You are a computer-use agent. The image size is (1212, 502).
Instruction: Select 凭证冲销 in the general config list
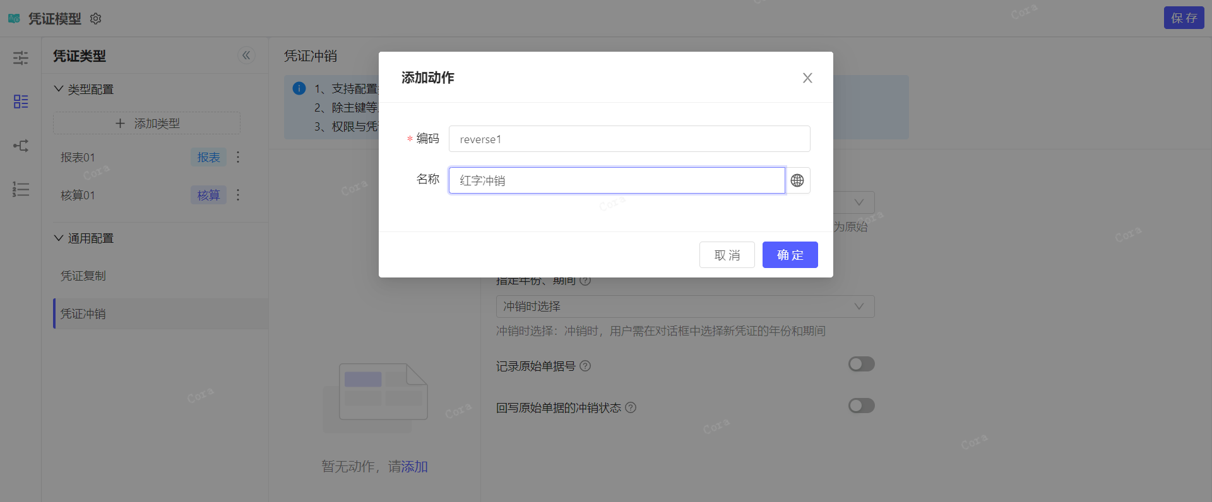(x=83, y=313)
